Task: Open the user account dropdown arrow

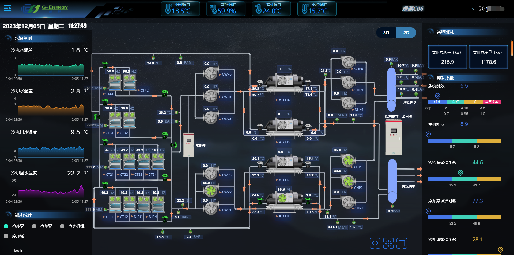Action: pos(474,9)
